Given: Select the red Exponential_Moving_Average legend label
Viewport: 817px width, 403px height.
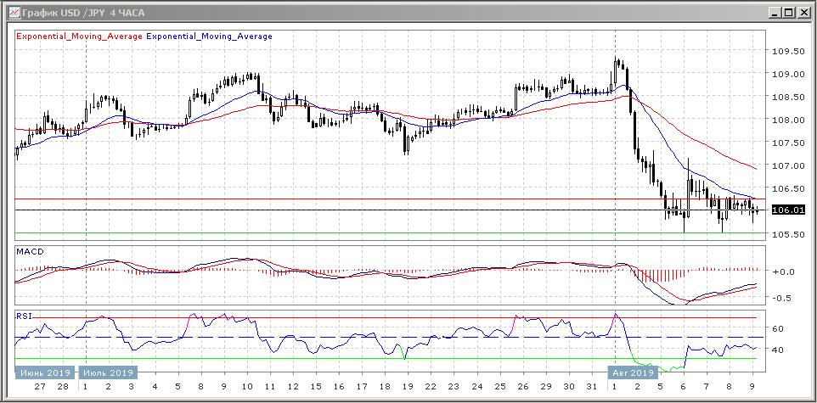Looking at the screenshot, I should click(80, 36).
